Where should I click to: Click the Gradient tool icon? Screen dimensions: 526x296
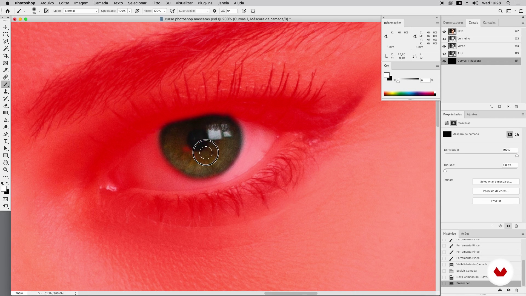point(5,113)
